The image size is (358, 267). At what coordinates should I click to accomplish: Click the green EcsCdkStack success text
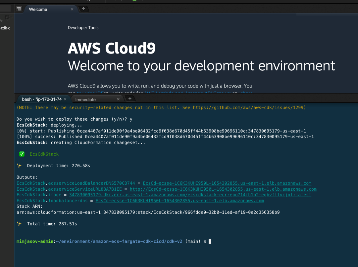pyautogui.click(x=44, y=154)
